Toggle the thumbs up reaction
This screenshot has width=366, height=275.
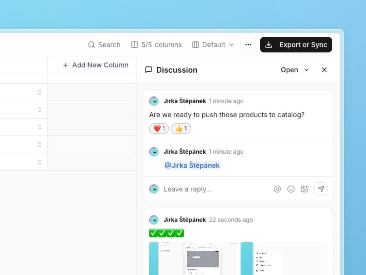pyautogui.click(x=181, y=128)
